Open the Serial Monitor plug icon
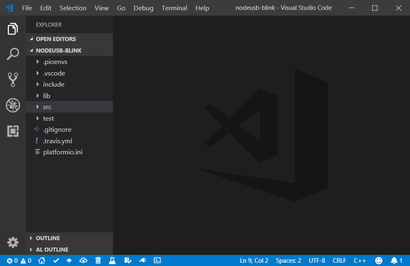Screen dimensions: 410x266 143,261
